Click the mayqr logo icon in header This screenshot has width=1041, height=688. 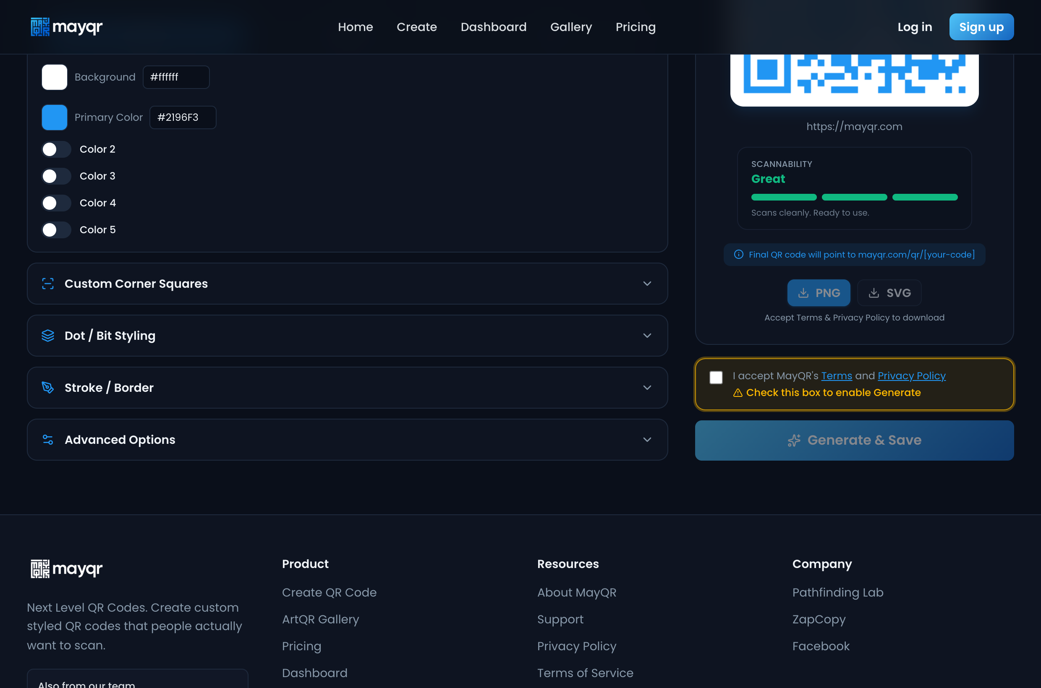pyautogui.click(x=40, y=27)
